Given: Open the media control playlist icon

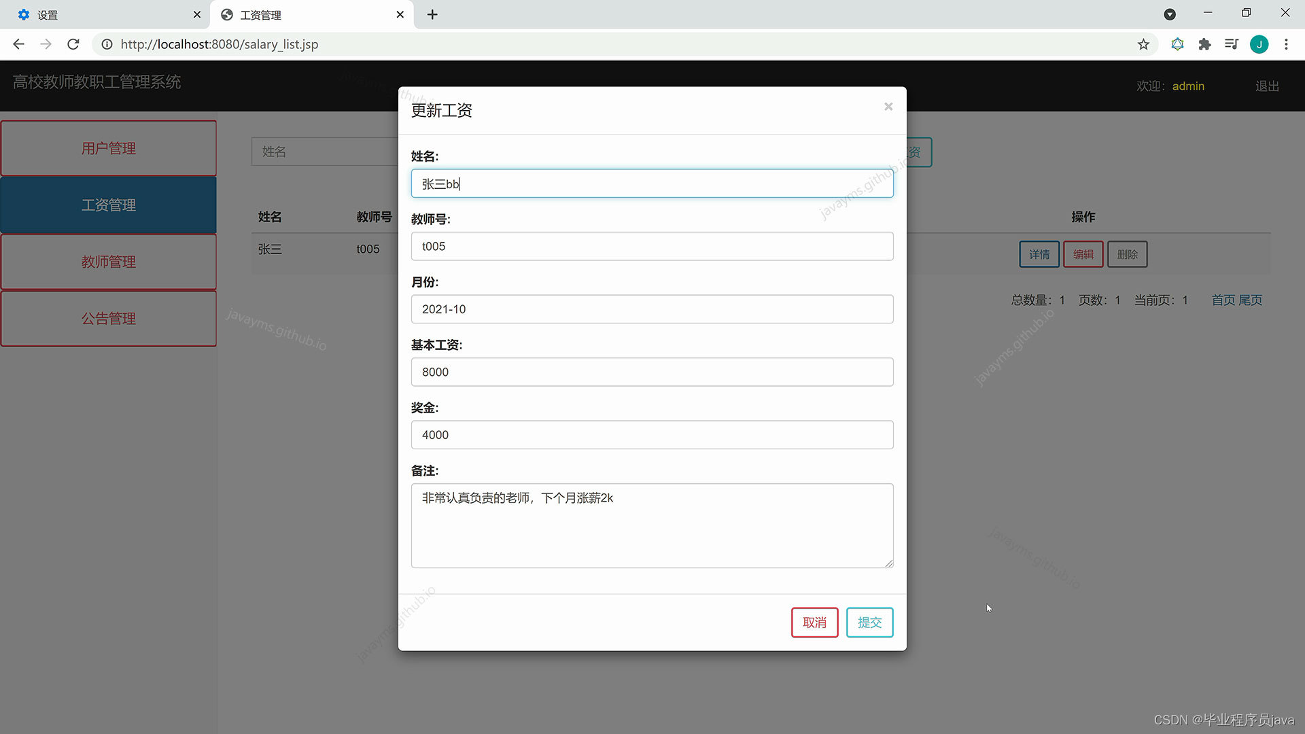Looking at the screenshot, I should tap(1232, 44).
